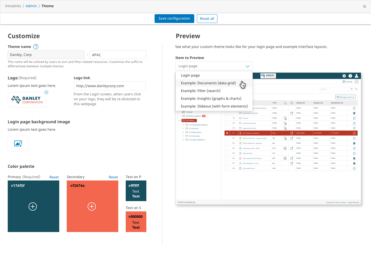The image size is (371, 264).
Task: Expand 5.0 Labor Relations folder
Action: coord(183,140)
